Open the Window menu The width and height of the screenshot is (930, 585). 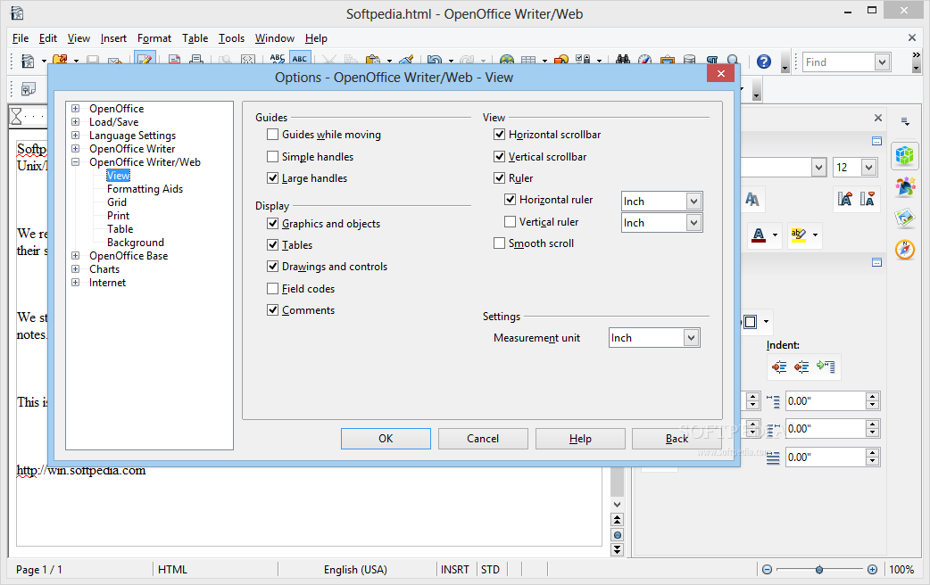pos(275,38)
